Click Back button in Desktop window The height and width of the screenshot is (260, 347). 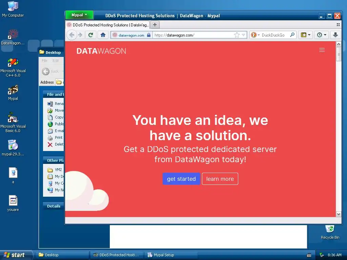point(50,71)
